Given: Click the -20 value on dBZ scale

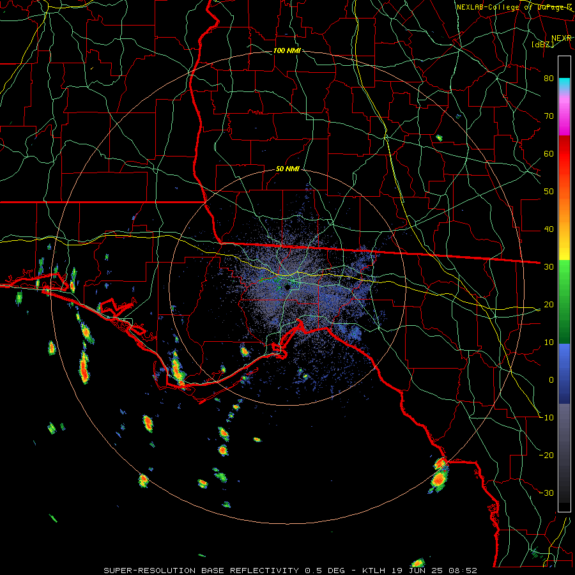Looking at the screenshot, I should (x=546, y=456).
